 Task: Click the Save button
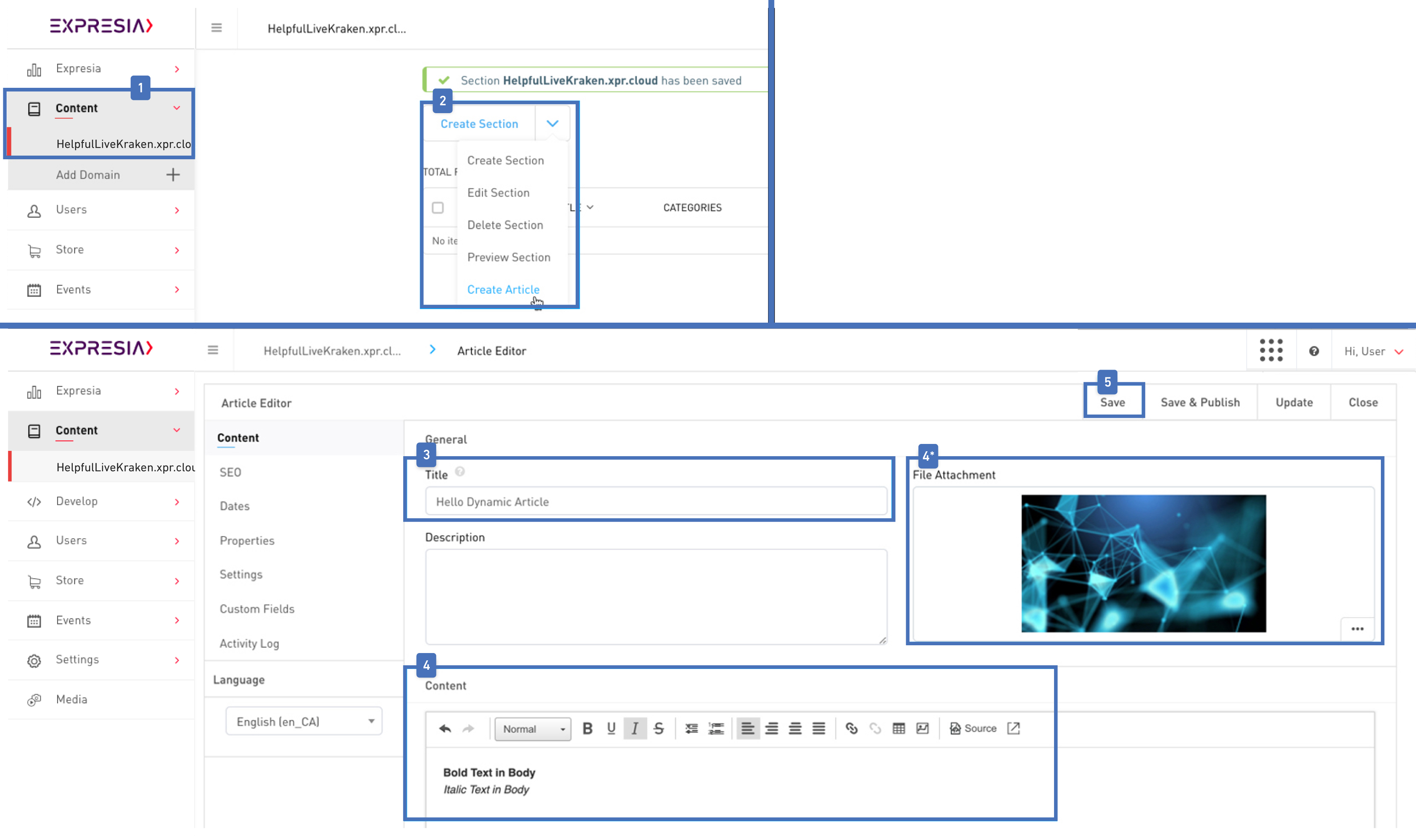(x=1113, y=401)
